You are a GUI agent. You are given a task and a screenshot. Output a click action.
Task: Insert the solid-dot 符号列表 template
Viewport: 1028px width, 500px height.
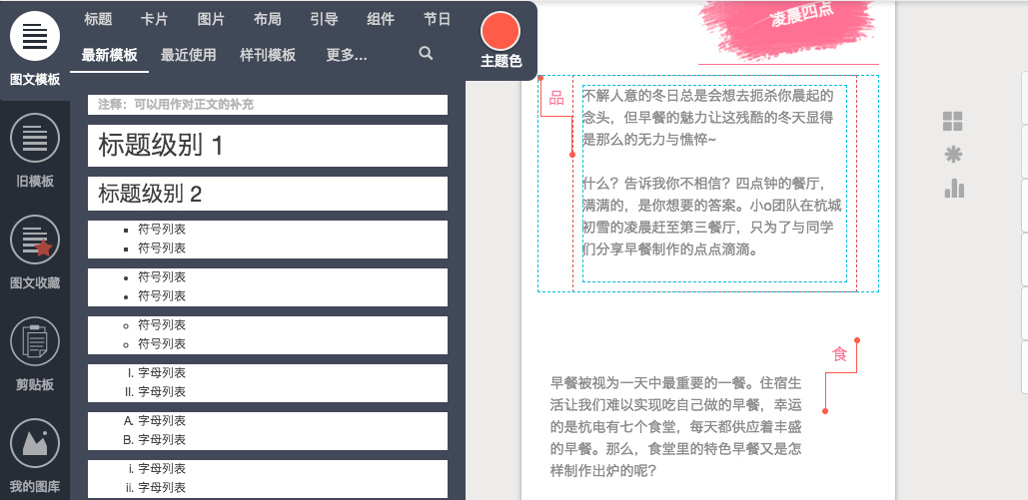(268, 287)
